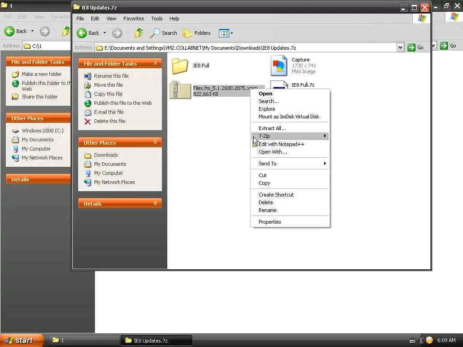
Task: Expand the address bar dropdown in IE8 Updates
Action: [x=400, y=47]
